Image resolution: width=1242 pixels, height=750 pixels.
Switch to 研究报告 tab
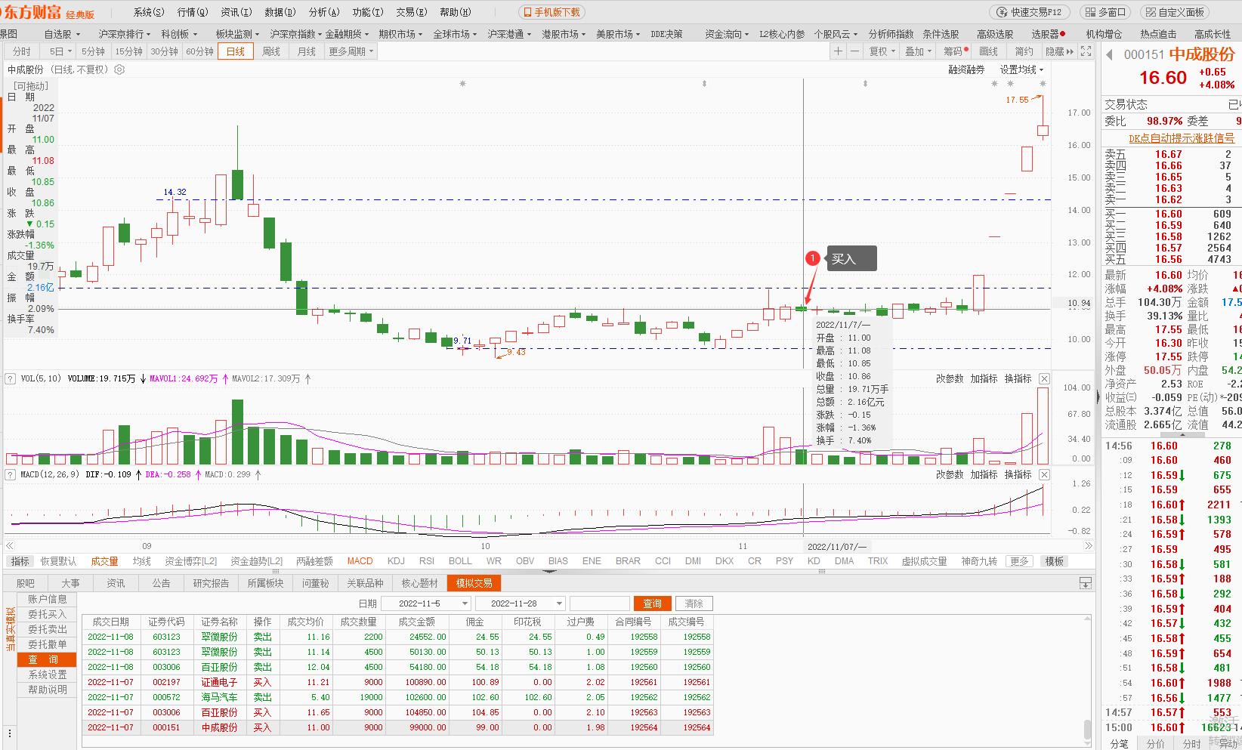pyautogui.click(x=211, y=583)
